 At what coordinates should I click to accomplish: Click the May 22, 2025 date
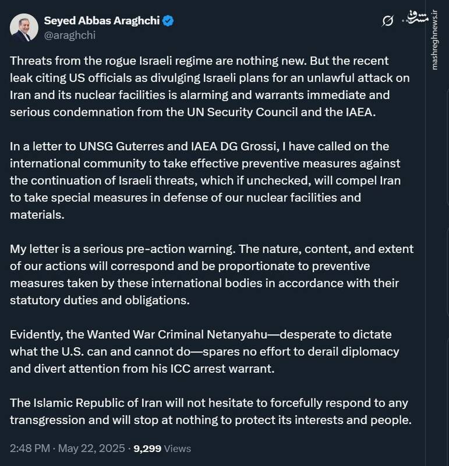[93, 449]
